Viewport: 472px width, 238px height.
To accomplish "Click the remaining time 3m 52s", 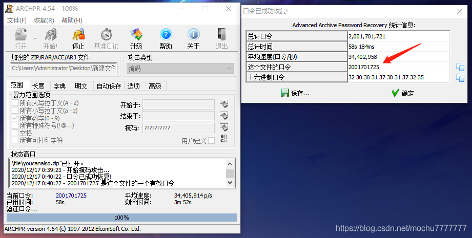I will click(x=183, y=202).
